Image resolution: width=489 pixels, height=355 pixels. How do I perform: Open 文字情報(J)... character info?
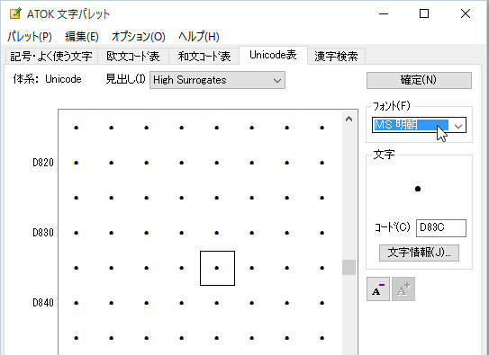[419, 253]
